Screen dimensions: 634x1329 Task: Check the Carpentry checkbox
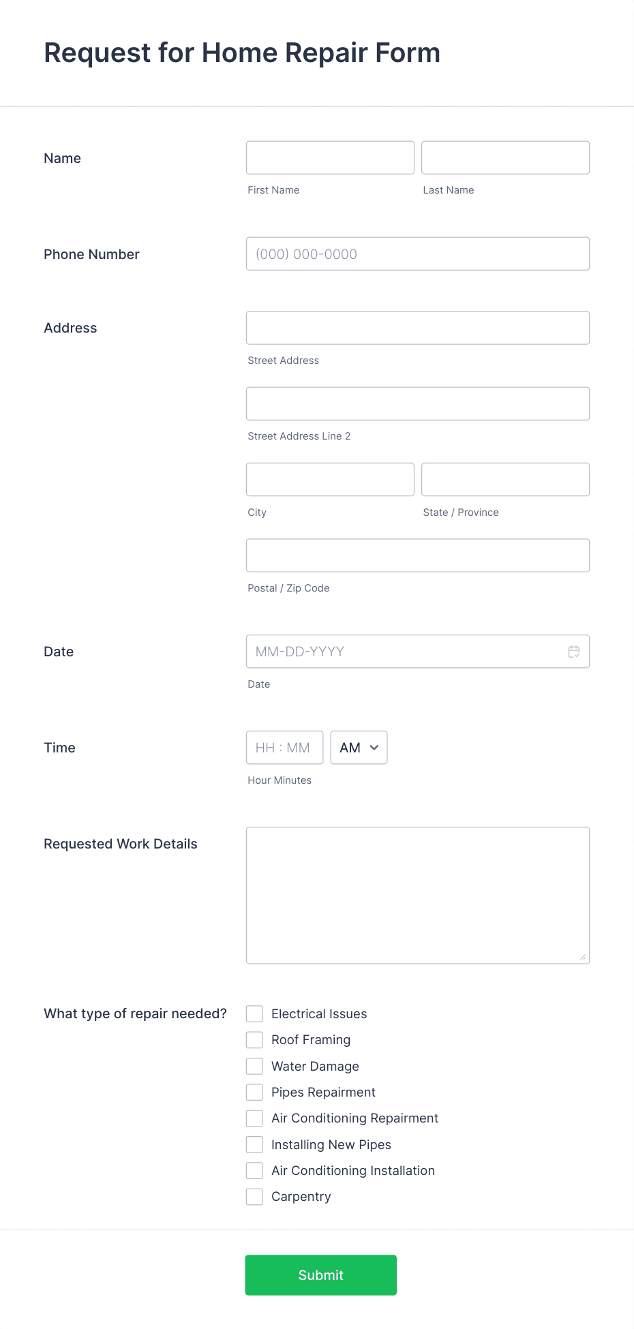(254, 1197)
